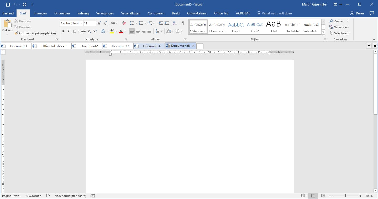Click the Vervangen button

(x=339, y=27)
